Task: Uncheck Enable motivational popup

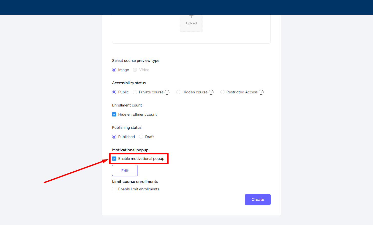Action: click(x=114, y=159)
